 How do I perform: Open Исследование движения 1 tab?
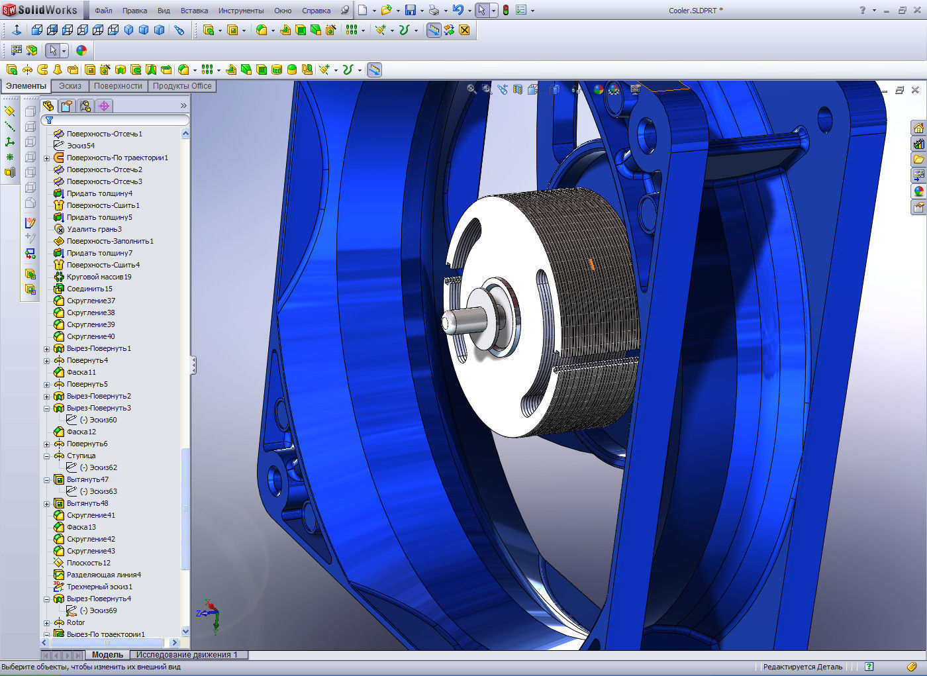pyautogui.click(x=187, y=655)
